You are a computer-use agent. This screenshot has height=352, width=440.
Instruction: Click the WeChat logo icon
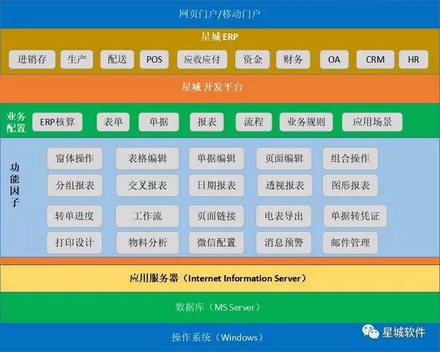(370, 331)
